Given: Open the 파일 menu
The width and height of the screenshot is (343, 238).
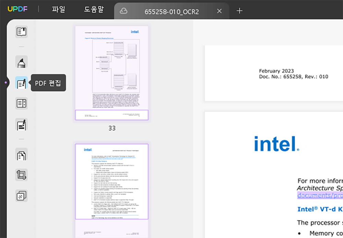Looking at the screenshot, I should point(59,10).
